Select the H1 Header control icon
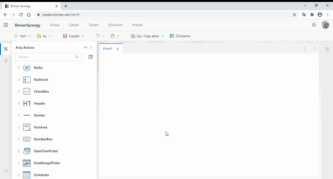Image resolution: width=333 pixels, height=179 pixels. (x=27, y=103)
